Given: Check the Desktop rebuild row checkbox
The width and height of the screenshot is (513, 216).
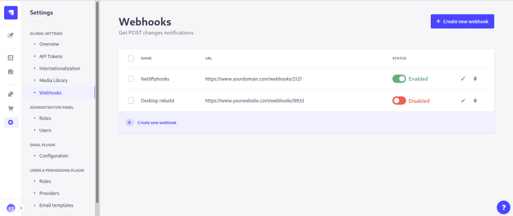Looking at the screenshot, I should tap(131, 101).
